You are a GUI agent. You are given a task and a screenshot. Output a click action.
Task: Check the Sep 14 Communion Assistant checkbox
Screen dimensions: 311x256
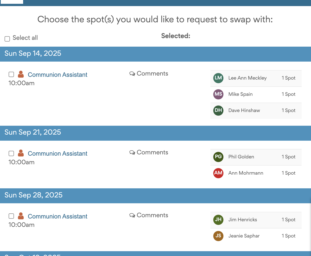click(11, 74)
